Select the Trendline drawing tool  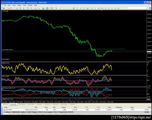point(70,8)
